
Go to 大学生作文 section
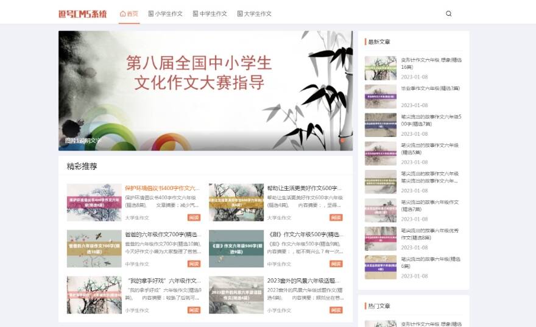(x=254, y=13)
